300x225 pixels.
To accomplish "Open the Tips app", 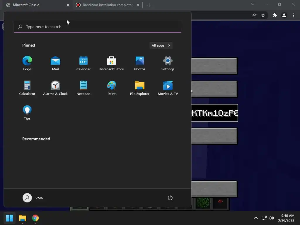I will click(27, 113).
